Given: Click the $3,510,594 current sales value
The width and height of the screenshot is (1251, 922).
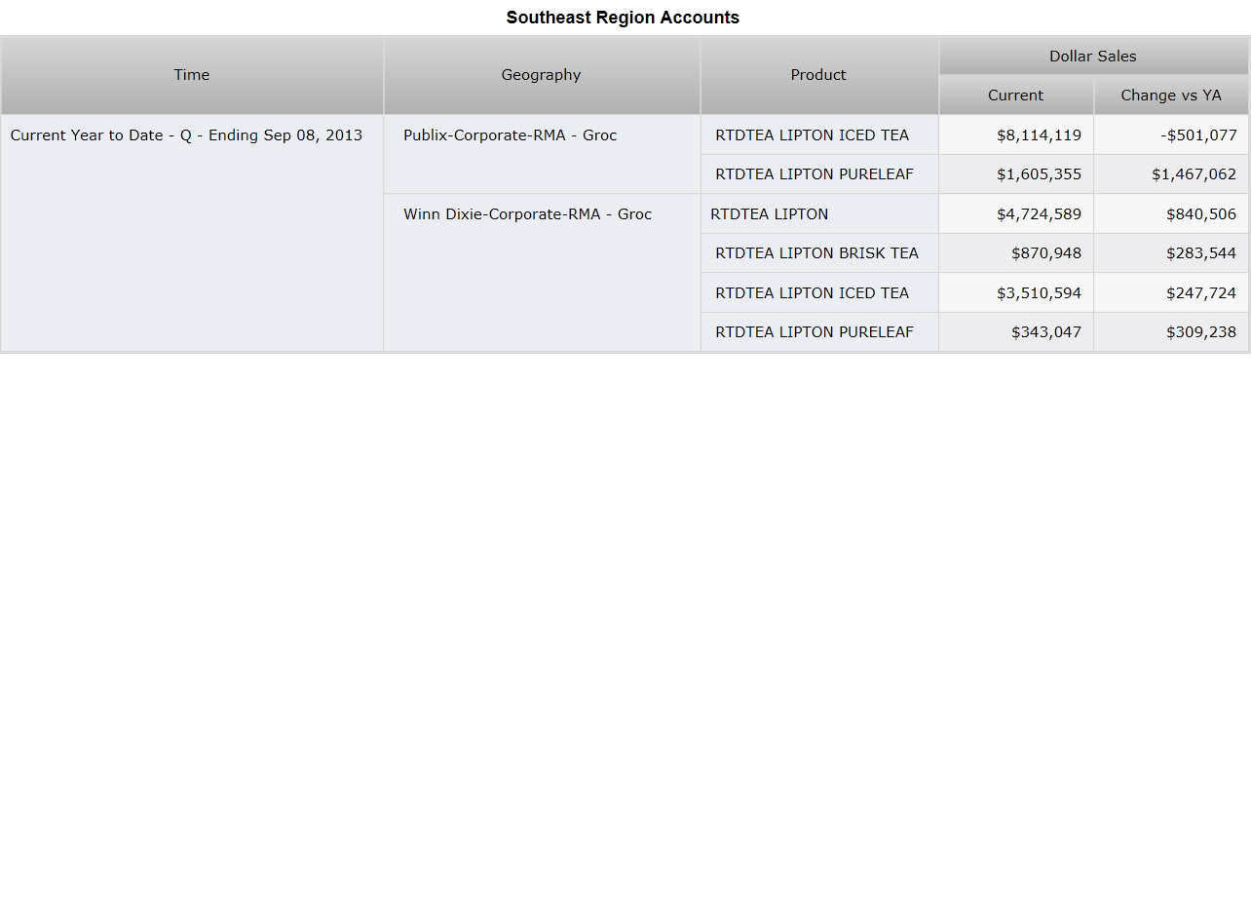Looking at the screenshot, I should coord(1016,292).
